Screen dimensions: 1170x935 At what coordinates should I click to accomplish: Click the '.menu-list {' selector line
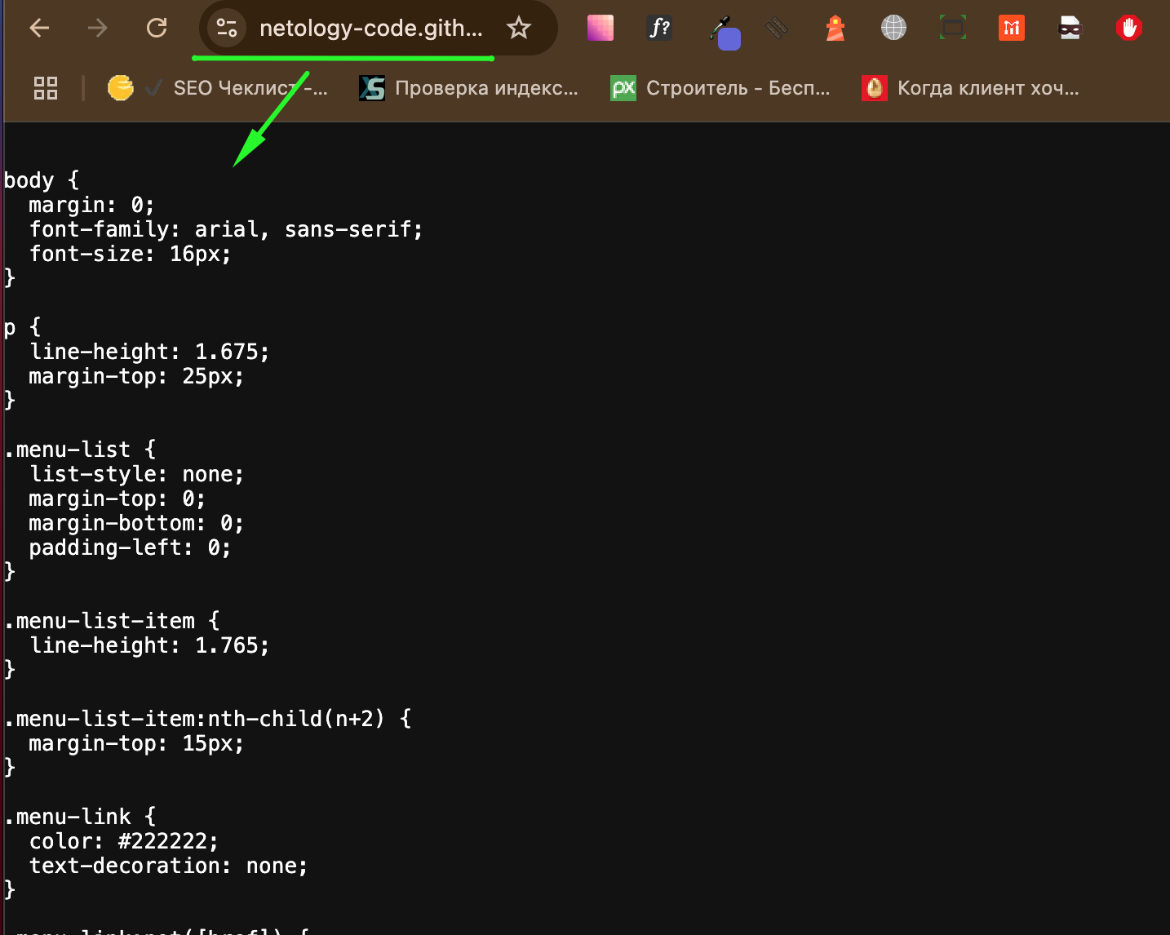(80, 450)
